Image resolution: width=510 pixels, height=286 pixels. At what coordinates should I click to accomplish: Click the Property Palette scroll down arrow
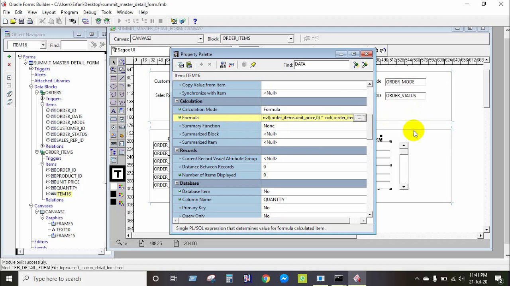[x=370, y=214]
